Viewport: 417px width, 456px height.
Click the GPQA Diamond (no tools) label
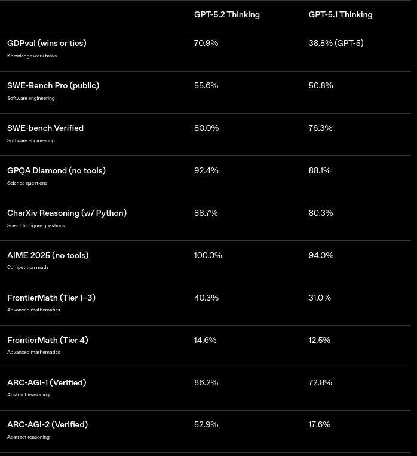(x=56, y=171)
